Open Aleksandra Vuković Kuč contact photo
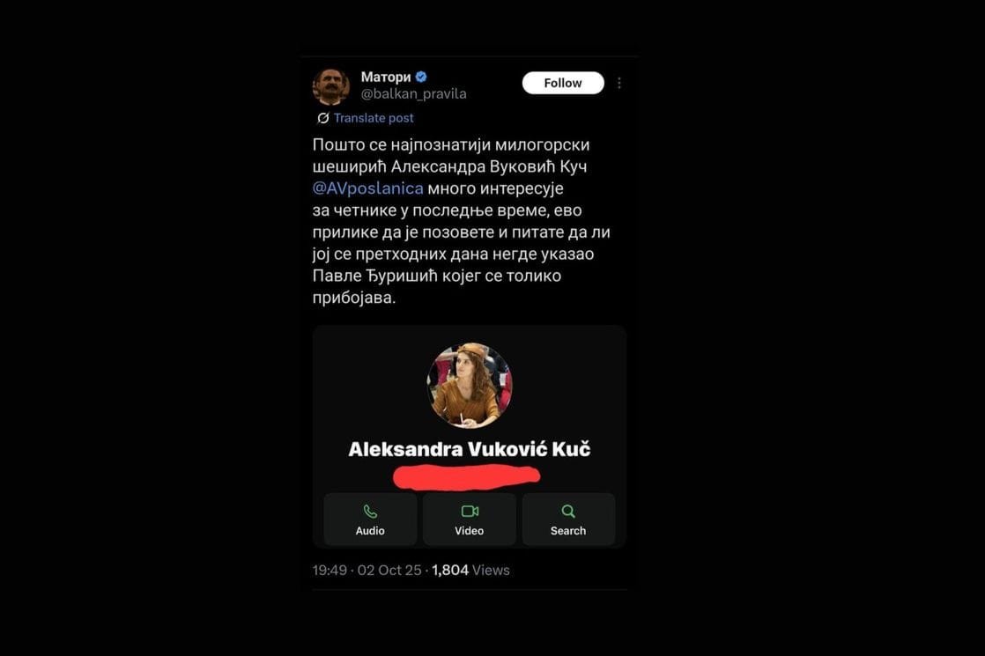Screen dimensions: 985x656 click(x=470, y=386)
